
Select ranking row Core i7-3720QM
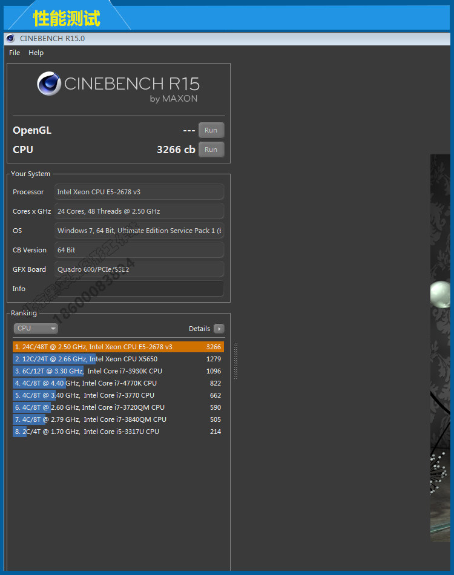[118, 407]
